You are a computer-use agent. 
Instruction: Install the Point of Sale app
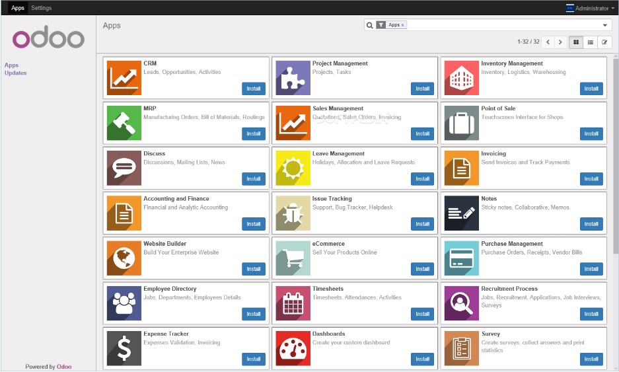pyautogui.click(x=591, y=134)
